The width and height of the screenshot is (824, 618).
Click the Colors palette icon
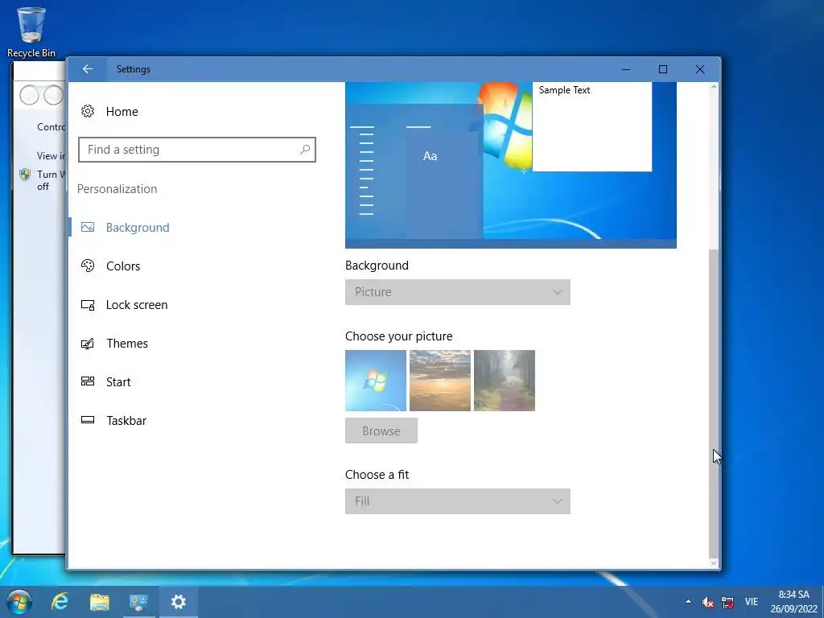[x=88, y=266]
